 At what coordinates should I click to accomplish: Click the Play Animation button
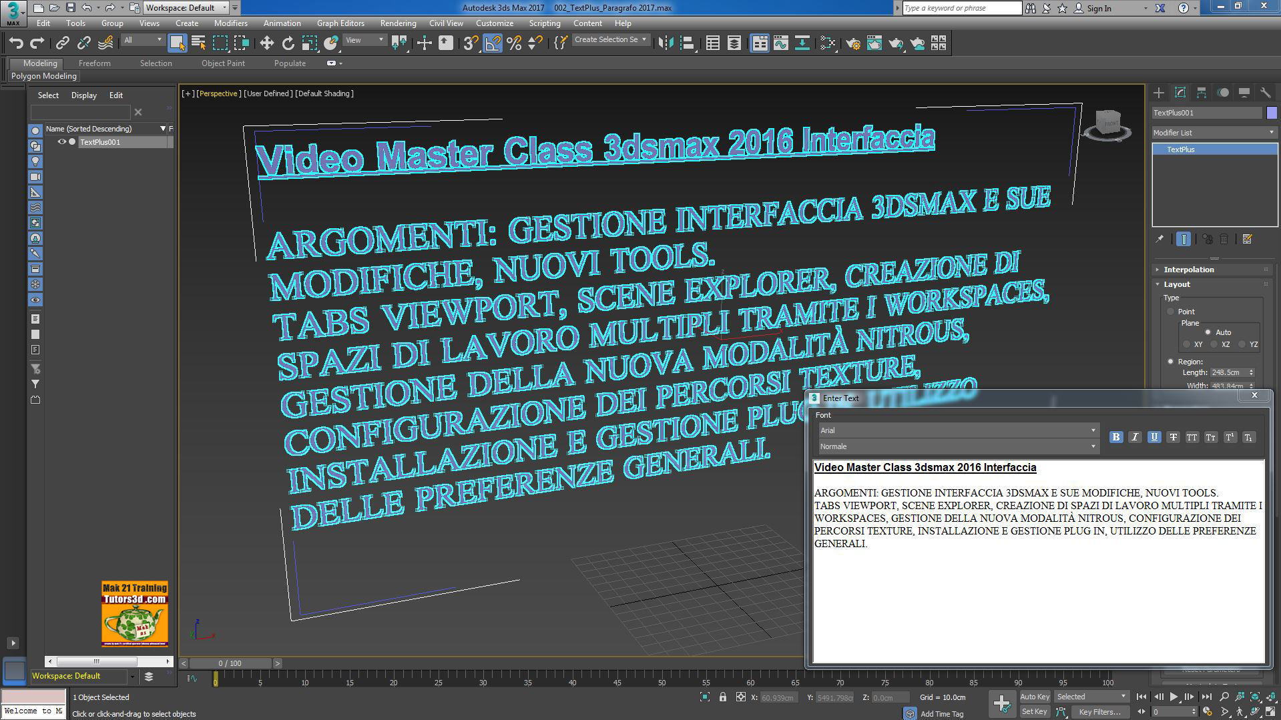click(x=1174, y=697)
